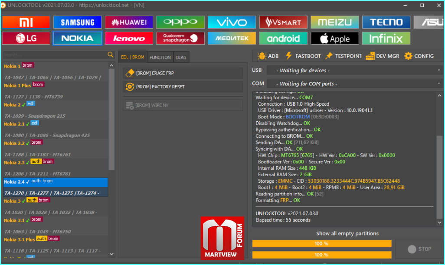Viewport: 445px width, 265px height.
Task: Select the Lenovo brand tile
Action: coord(129,38)
